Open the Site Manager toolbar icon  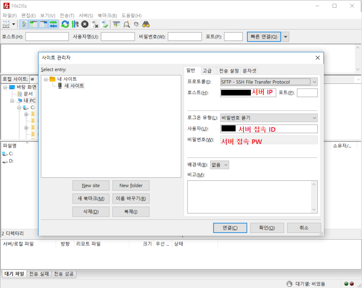(x=6, y=24)
